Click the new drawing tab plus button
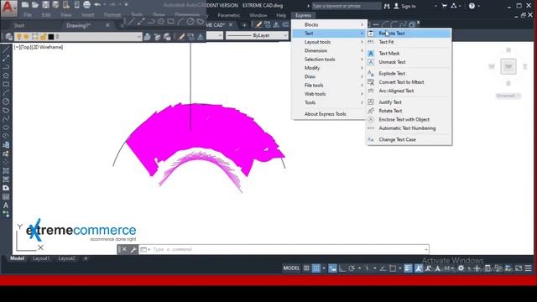Viewport: 537px width, 302px height. click(244, 25)
